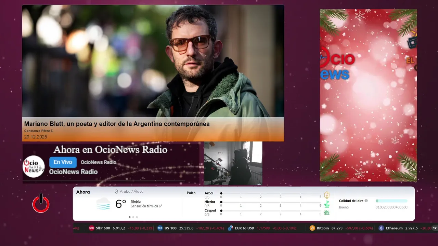Click the S&P 500 change −15,80 (−0,23%)
The height and width of the screenshot is (246, 438).
pos(141,228)
